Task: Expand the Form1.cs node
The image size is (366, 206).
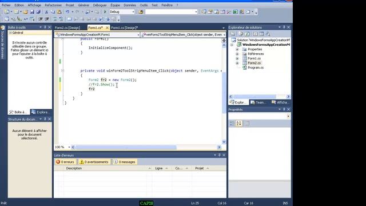Action: click(237, 58)
